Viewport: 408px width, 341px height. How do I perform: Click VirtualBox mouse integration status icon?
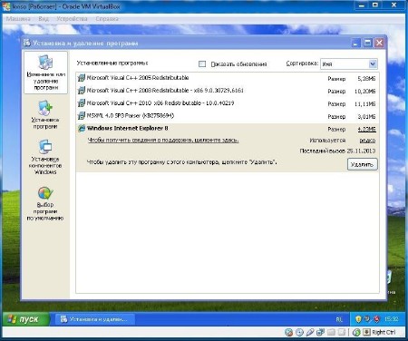[x=356, y=332]
